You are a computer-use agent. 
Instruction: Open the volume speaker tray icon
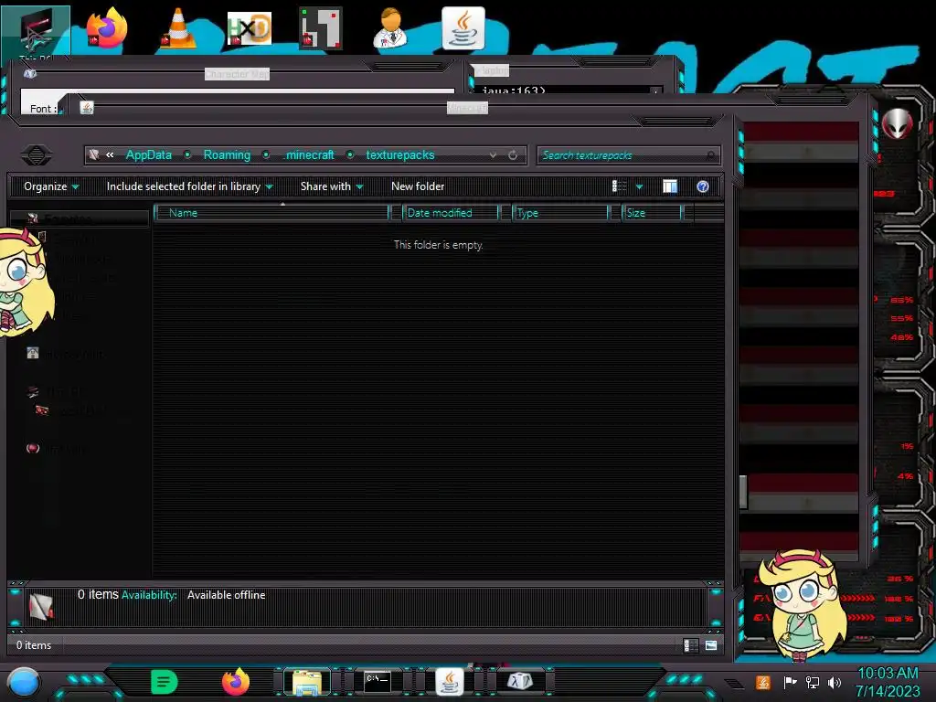click(835, 683)
